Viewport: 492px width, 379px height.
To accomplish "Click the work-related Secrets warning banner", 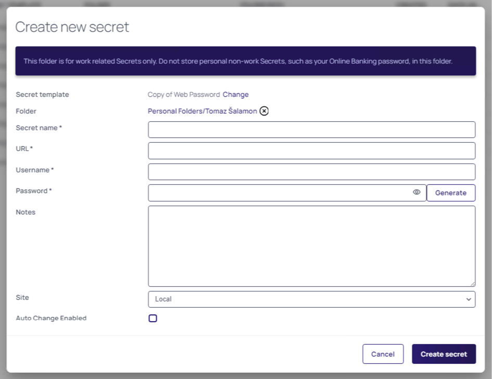I will click(x=246, y=61).
